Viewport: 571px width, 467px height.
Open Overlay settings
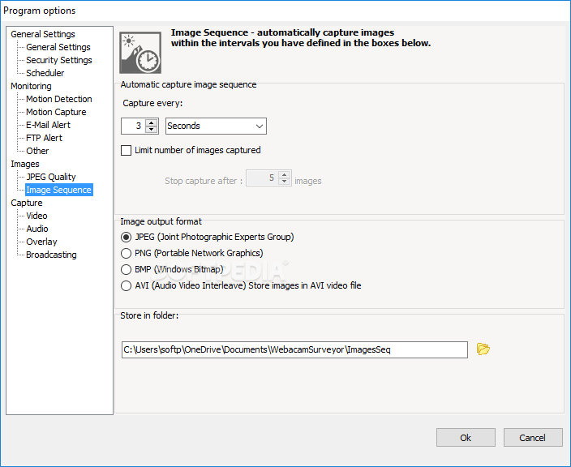[x=41, y=242]
